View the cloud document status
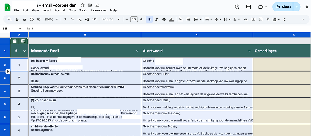 coord(97,5)
